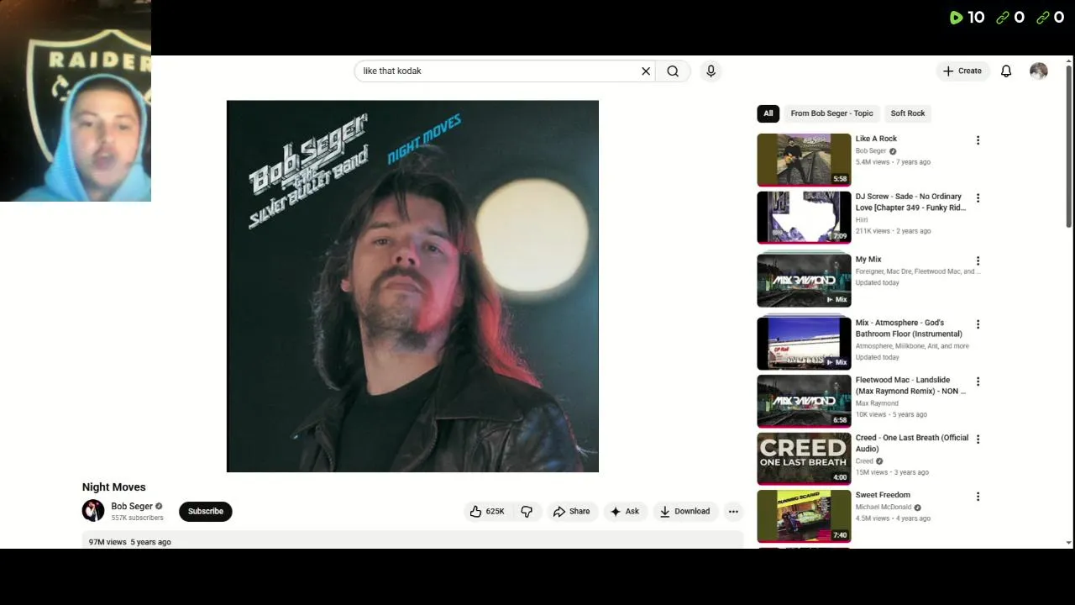Viewport: 1075px width, 605px height.
Task: Open the Fleetwood Mac Landslide remix thumbnail
Action: (x=804, y=401)
